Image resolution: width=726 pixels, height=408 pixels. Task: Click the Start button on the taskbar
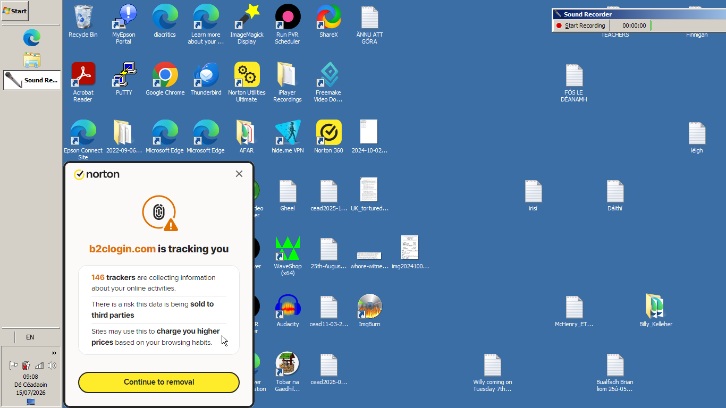[15, 11]
